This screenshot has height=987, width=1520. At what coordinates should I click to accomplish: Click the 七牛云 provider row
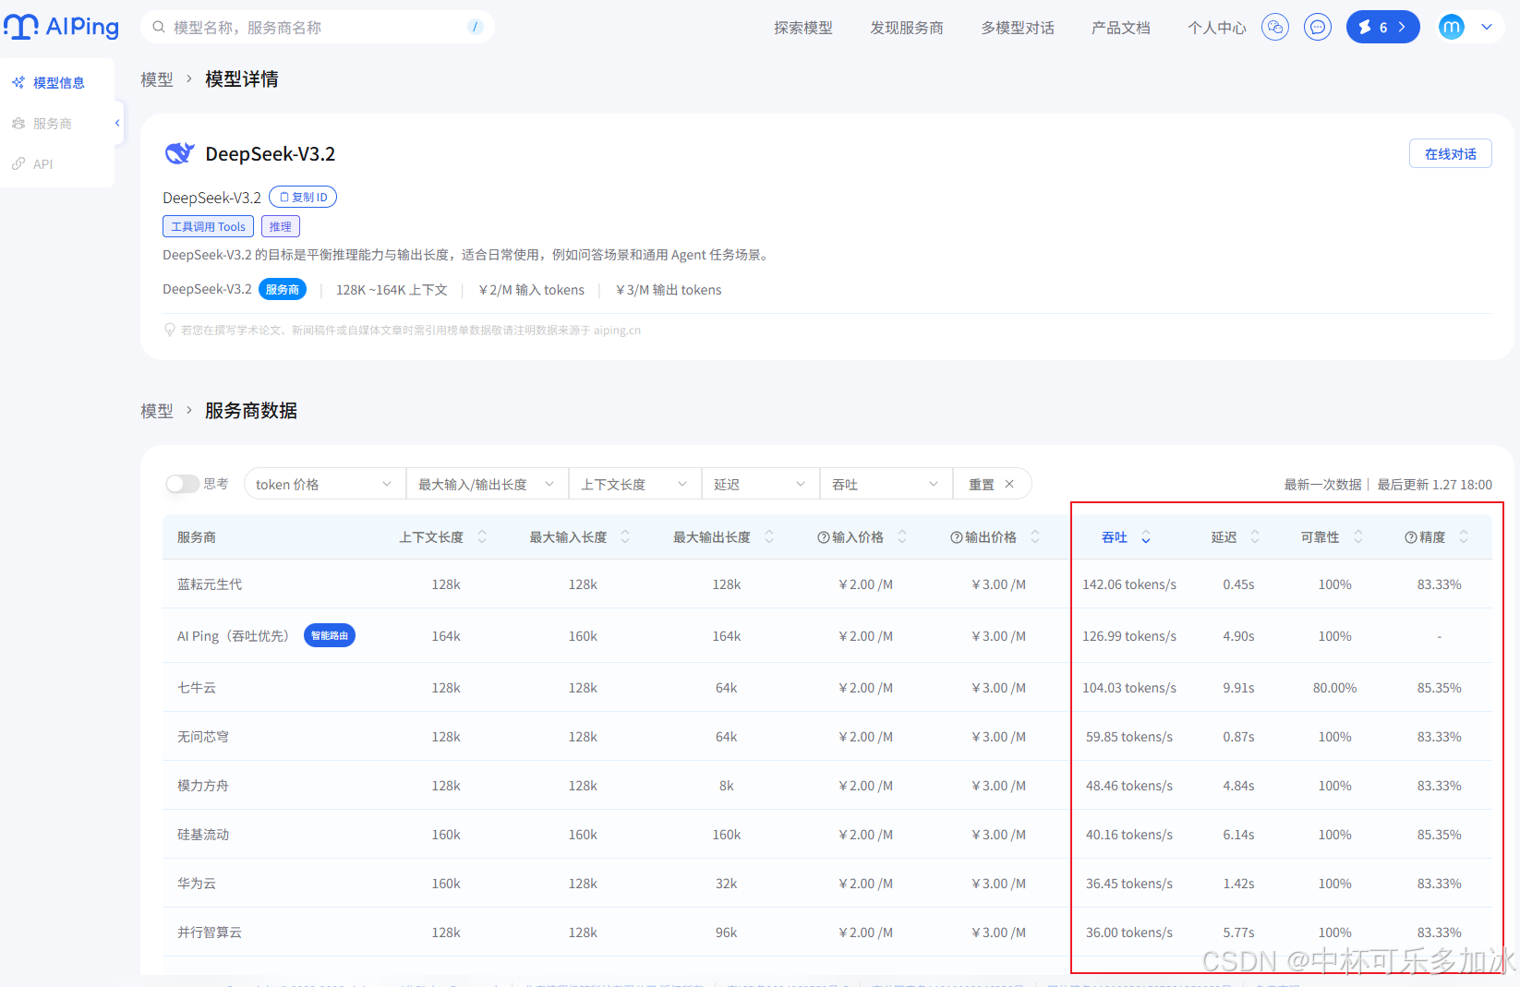coord(827,688)
